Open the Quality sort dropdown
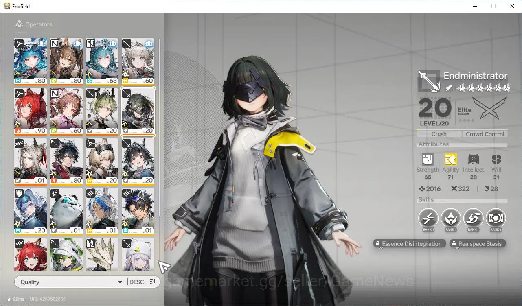Image resolution: width=522 pixels, height=306 pixels. [x=71, y=282]
